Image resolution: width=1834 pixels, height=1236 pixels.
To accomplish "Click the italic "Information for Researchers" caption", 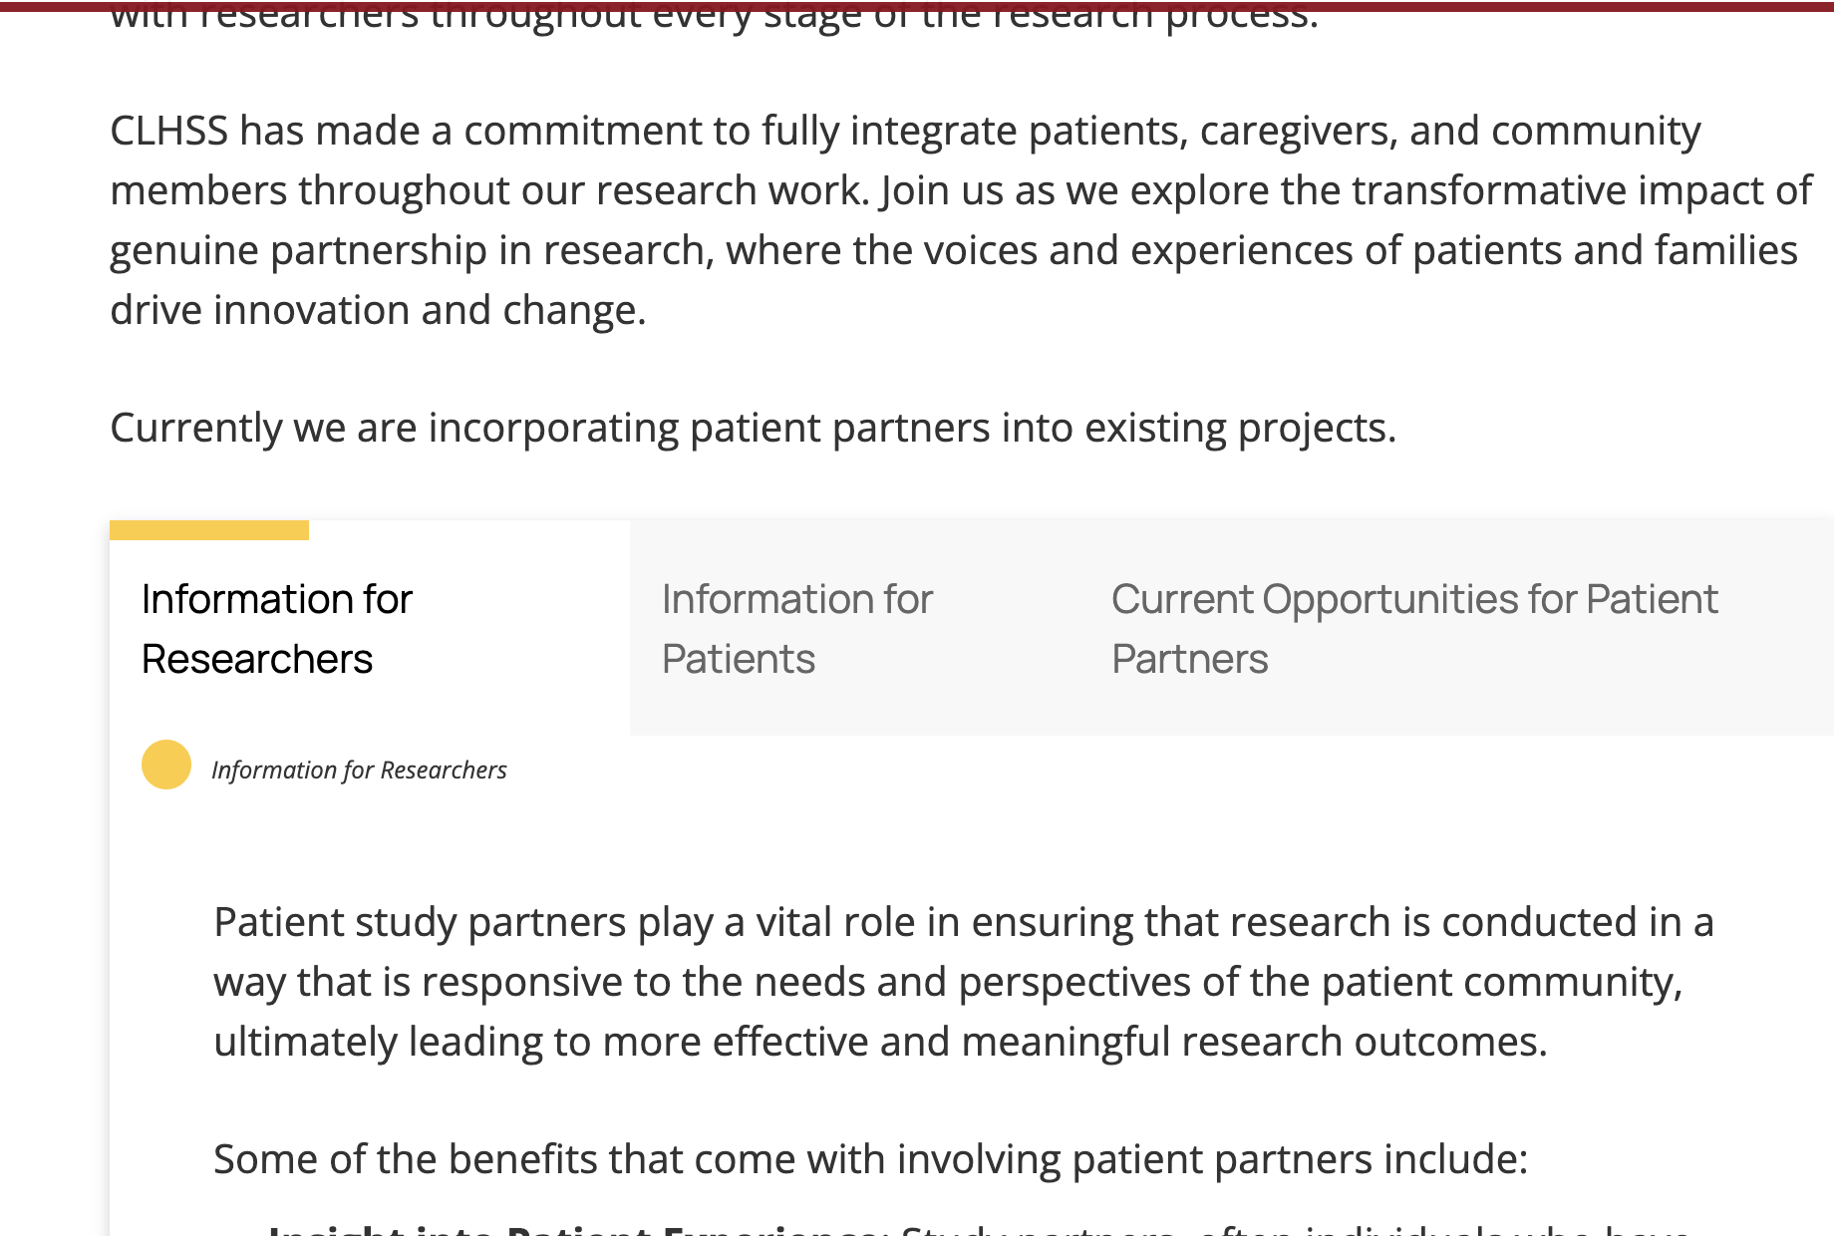I will pyautogui.click(x=359, y=771).
